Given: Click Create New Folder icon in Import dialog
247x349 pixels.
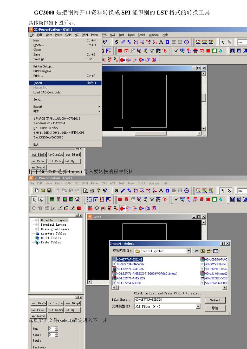Looking at the screenshot, I should 209,251.
